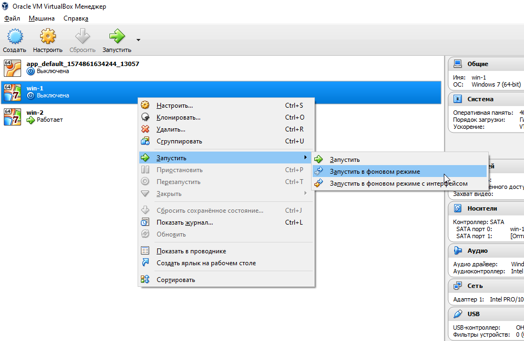The image size is (524, 341).
Task: Click the Аудио speaker icon
Action: coord(457,251)
